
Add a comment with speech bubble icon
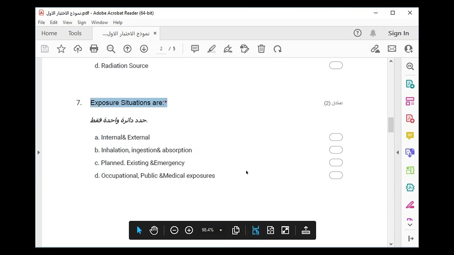click(195, 49)
